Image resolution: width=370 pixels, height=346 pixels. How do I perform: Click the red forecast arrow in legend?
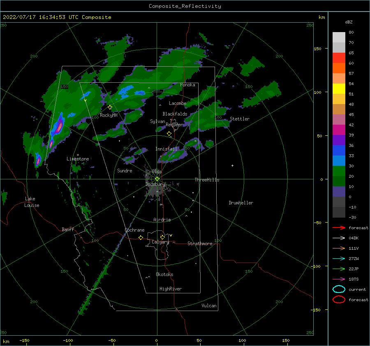tap(339, 228)
